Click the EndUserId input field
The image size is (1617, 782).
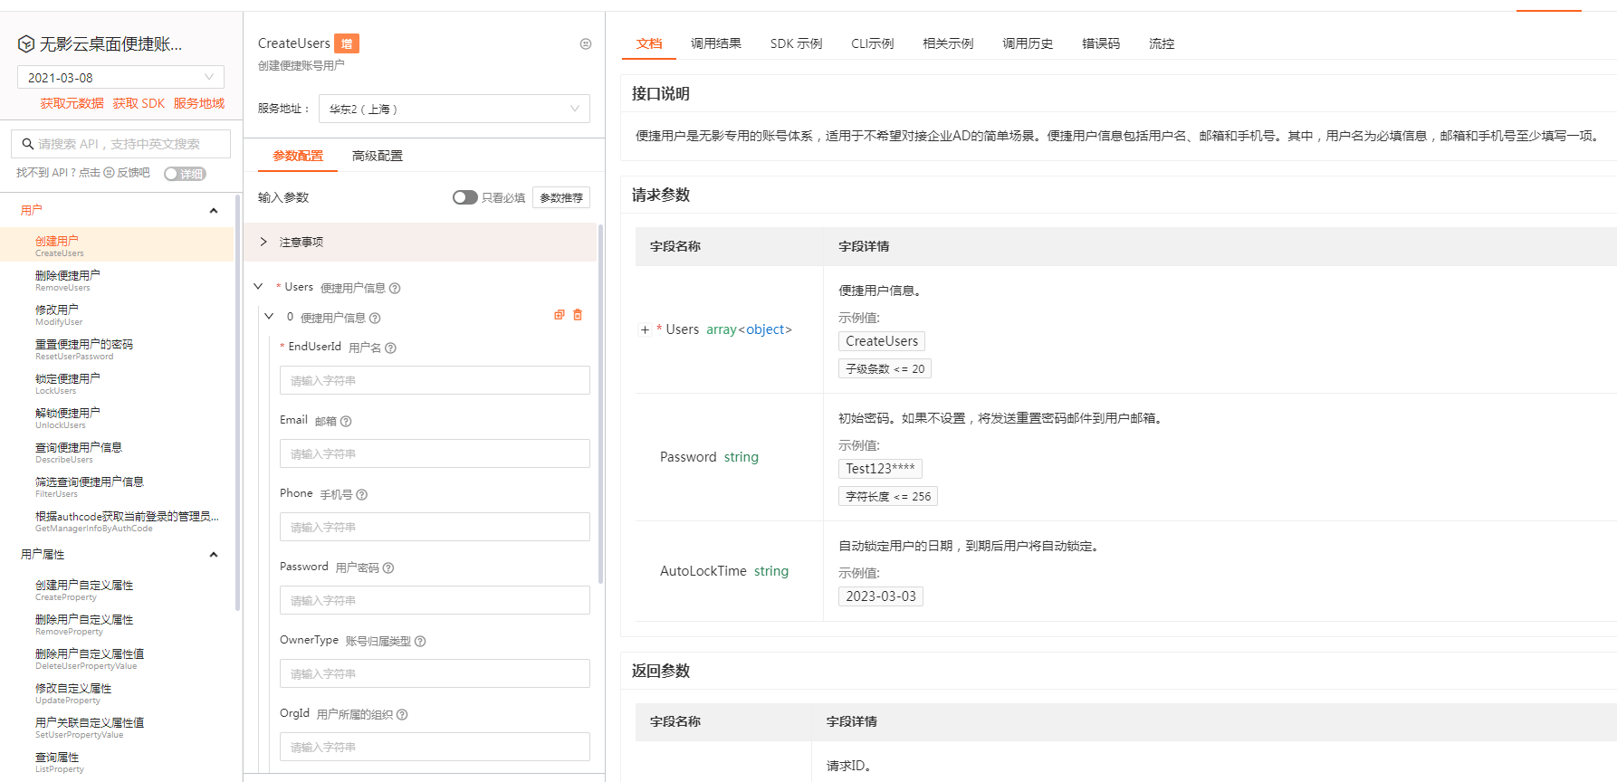tap(435, 380)
